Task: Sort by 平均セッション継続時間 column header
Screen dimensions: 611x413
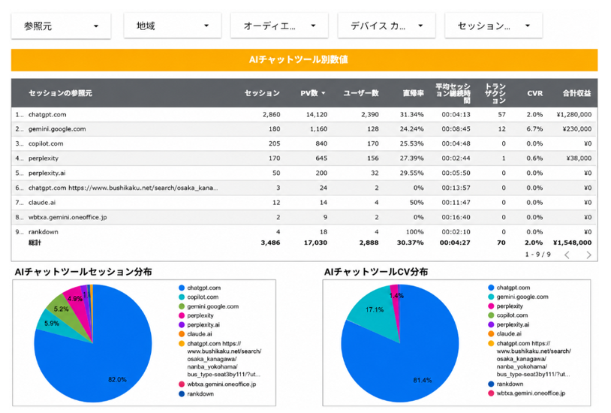Action: (453, 93)
